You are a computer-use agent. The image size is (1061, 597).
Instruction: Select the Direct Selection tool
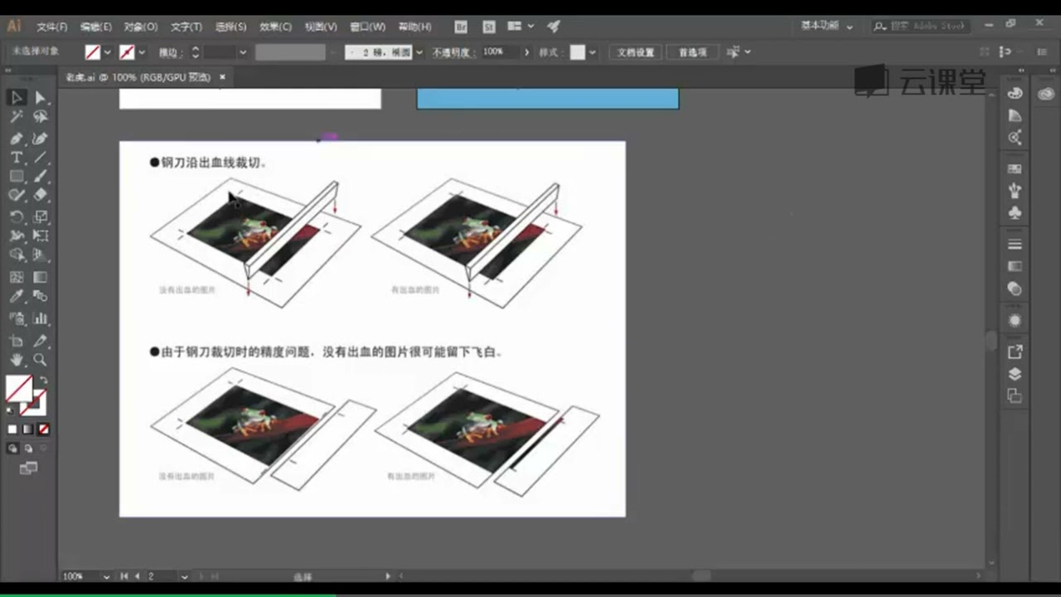point(40,98)
